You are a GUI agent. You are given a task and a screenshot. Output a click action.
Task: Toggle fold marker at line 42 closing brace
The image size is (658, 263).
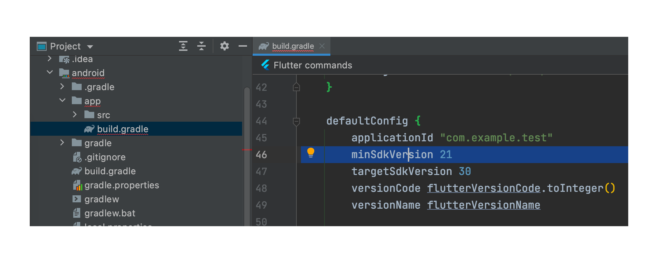click(x=296, y=87)
